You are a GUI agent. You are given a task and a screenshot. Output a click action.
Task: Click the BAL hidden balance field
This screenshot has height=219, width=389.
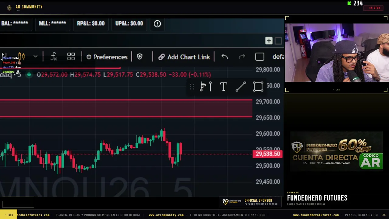tap(15, 23)
